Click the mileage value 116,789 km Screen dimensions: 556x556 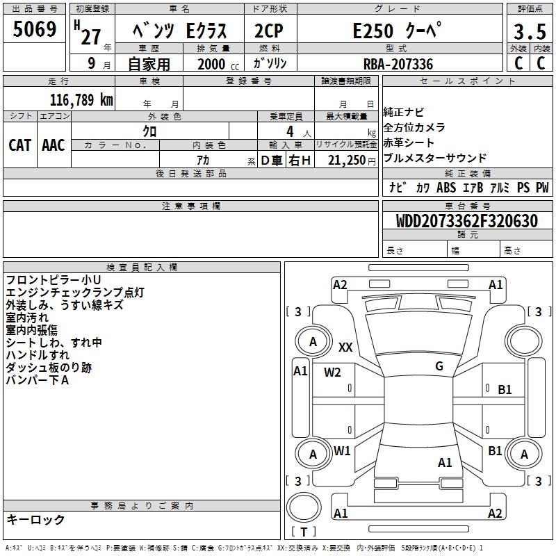[x=81, y=100]
